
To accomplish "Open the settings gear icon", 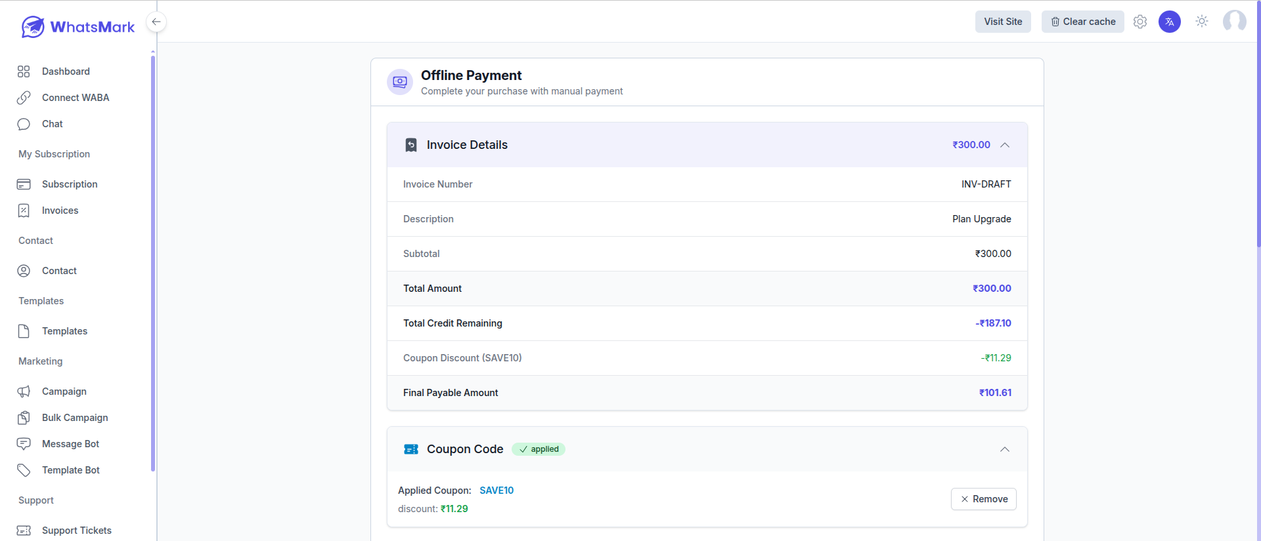I will tap(1140, 22).
